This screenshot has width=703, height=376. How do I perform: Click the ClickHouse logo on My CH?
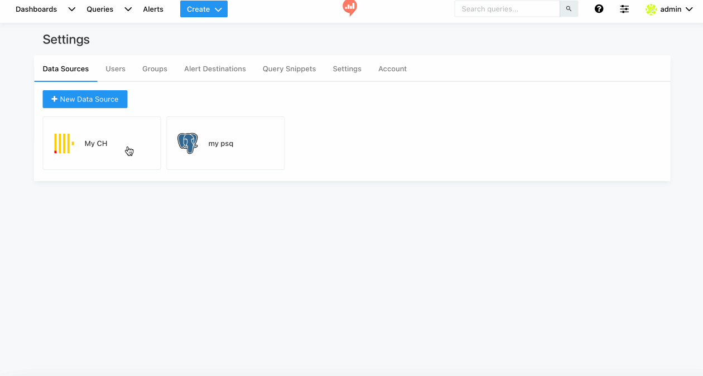tap(64, 143)
